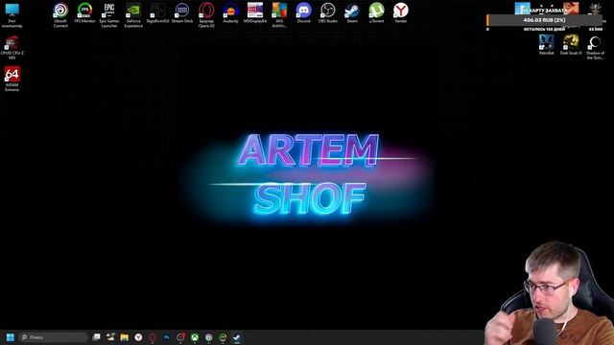Launch Opera GX browser desktop shortcut
614x345 pixels.
pos(206,15)
